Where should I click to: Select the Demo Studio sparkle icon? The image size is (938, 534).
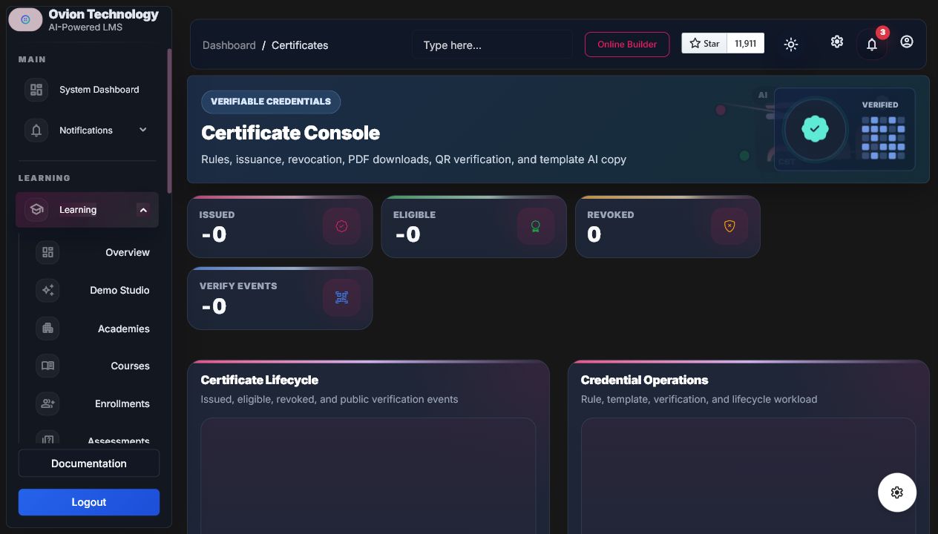pos(47,290)
